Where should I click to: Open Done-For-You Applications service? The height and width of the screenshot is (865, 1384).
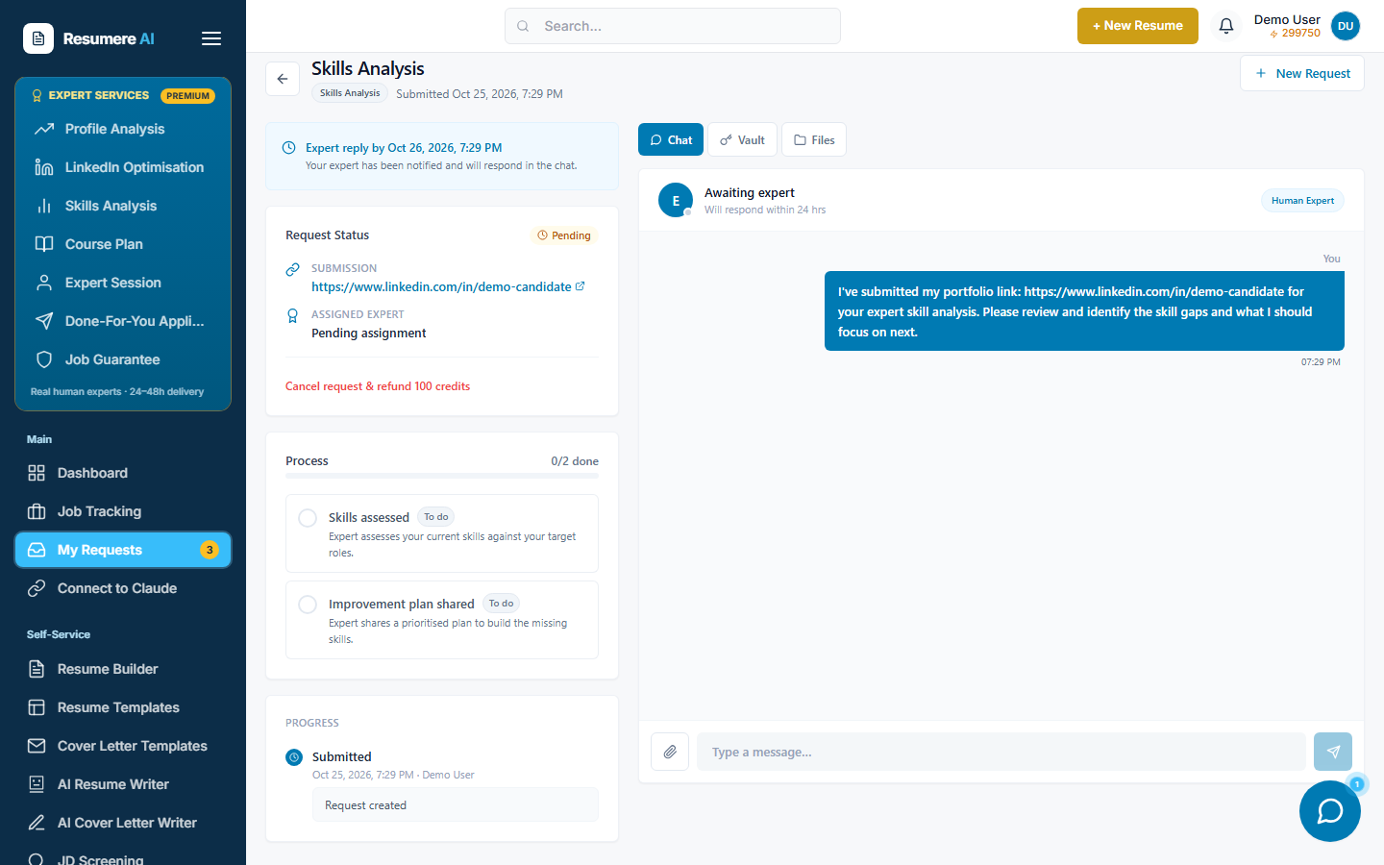pyautogui.click(x=123, y=321)
